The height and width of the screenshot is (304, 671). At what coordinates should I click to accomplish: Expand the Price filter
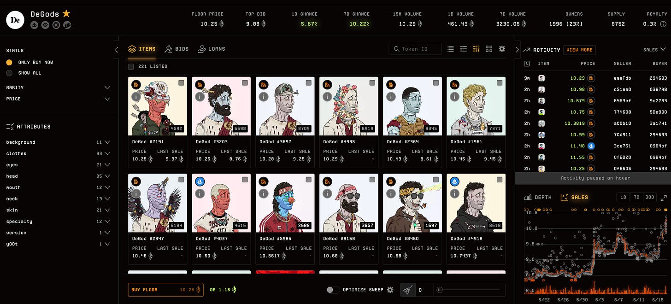pyautogui.click(x=58, y=99)
